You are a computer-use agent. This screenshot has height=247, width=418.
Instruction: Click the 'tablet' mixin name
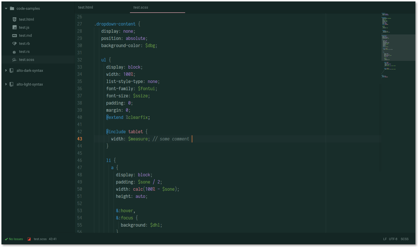pos(135,132)
